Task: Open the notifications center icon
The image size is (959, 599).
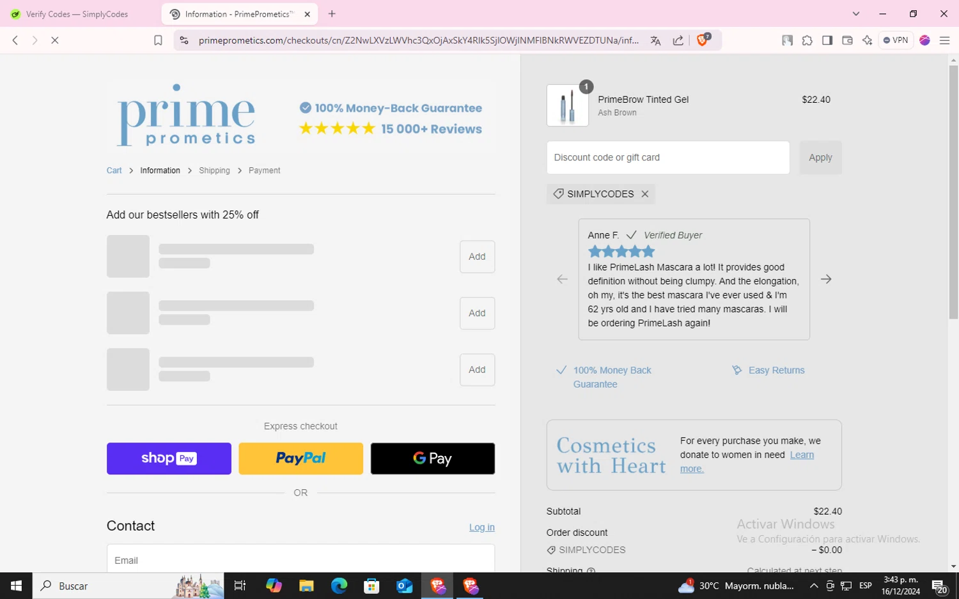Action: 939,586
